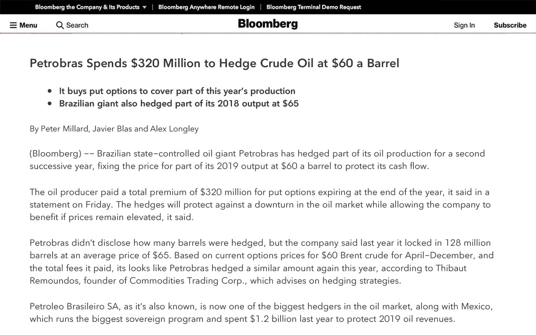Image resolution: width=536 pixels, height=335 pixels.
Task: Click the dot before the first bullet point
Action: click(50, 91)
